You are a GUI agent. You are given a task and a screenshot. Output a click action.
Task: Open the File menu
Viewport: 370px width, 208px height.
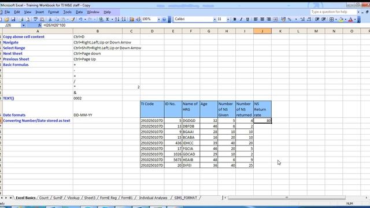click(x=7, y=12)
